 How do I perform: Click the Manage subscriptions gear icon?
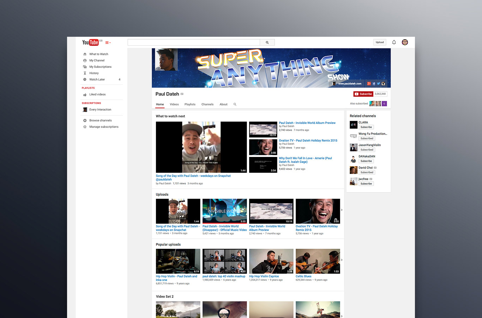tap(85, 127)
